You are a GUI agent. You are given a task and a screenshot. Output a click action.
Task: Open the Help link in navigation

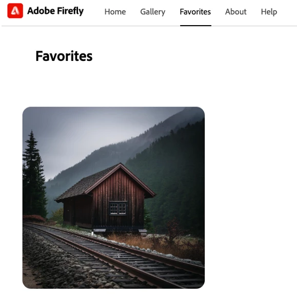269,12
